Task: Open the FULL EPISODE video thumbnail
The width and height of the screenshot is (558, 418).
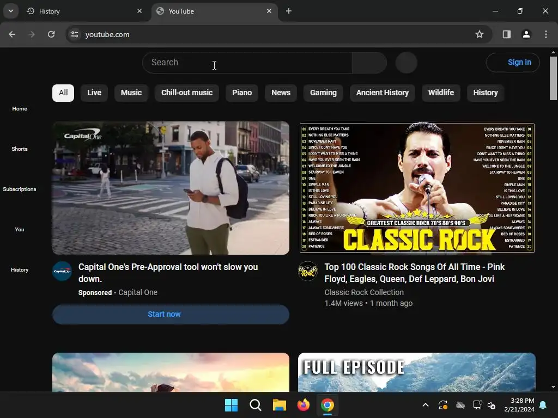Action: point(417,372)
